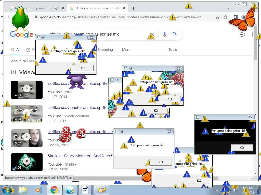Play the Skrillex official video thumbnail 4:06
Screen dimensions: 261x195
[x=27, y=162]
